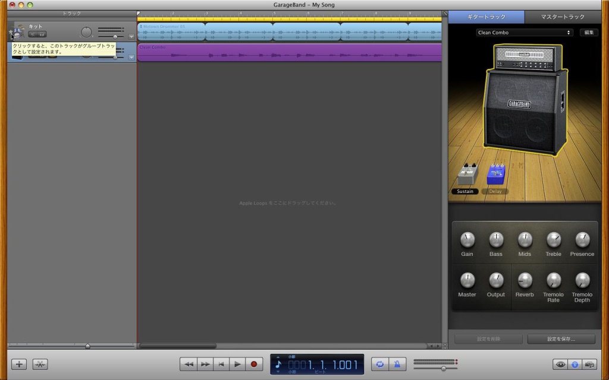This screenshot has width=609, height=380.
Task: Mute the キット drum track
Action: coord(33,34)
